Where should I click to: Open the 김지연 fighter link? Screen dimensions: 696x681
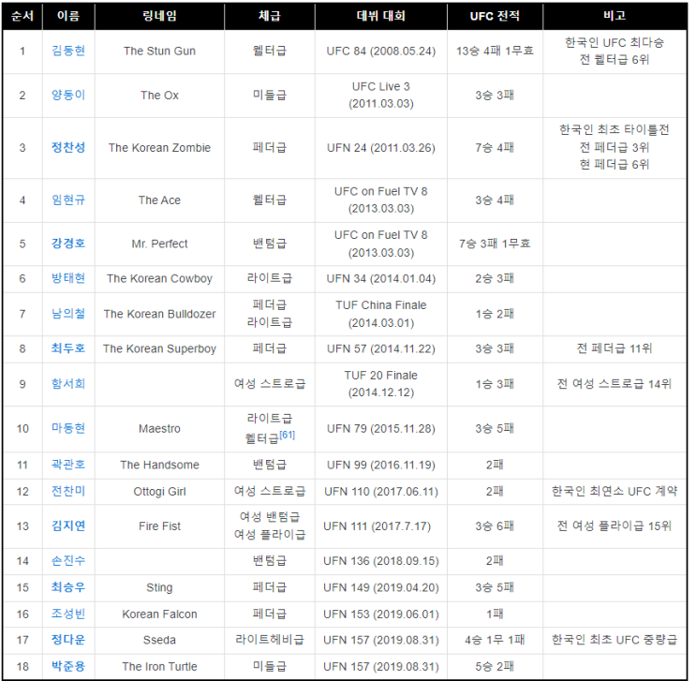[x=68, y=526]
